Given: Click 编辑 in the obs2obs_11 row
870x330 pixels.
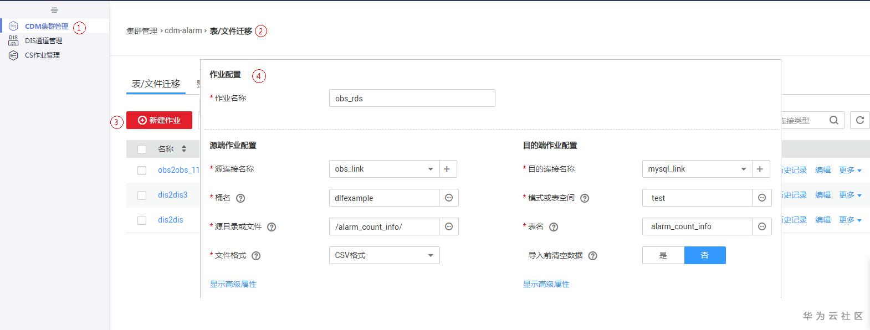Looking at the screenshot, I should coord(823,170).
